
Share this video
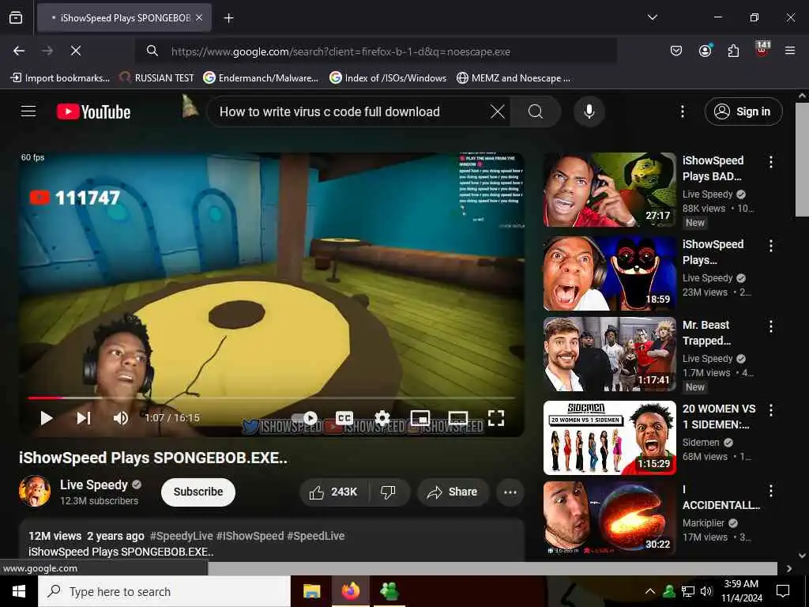coord(453,492)
